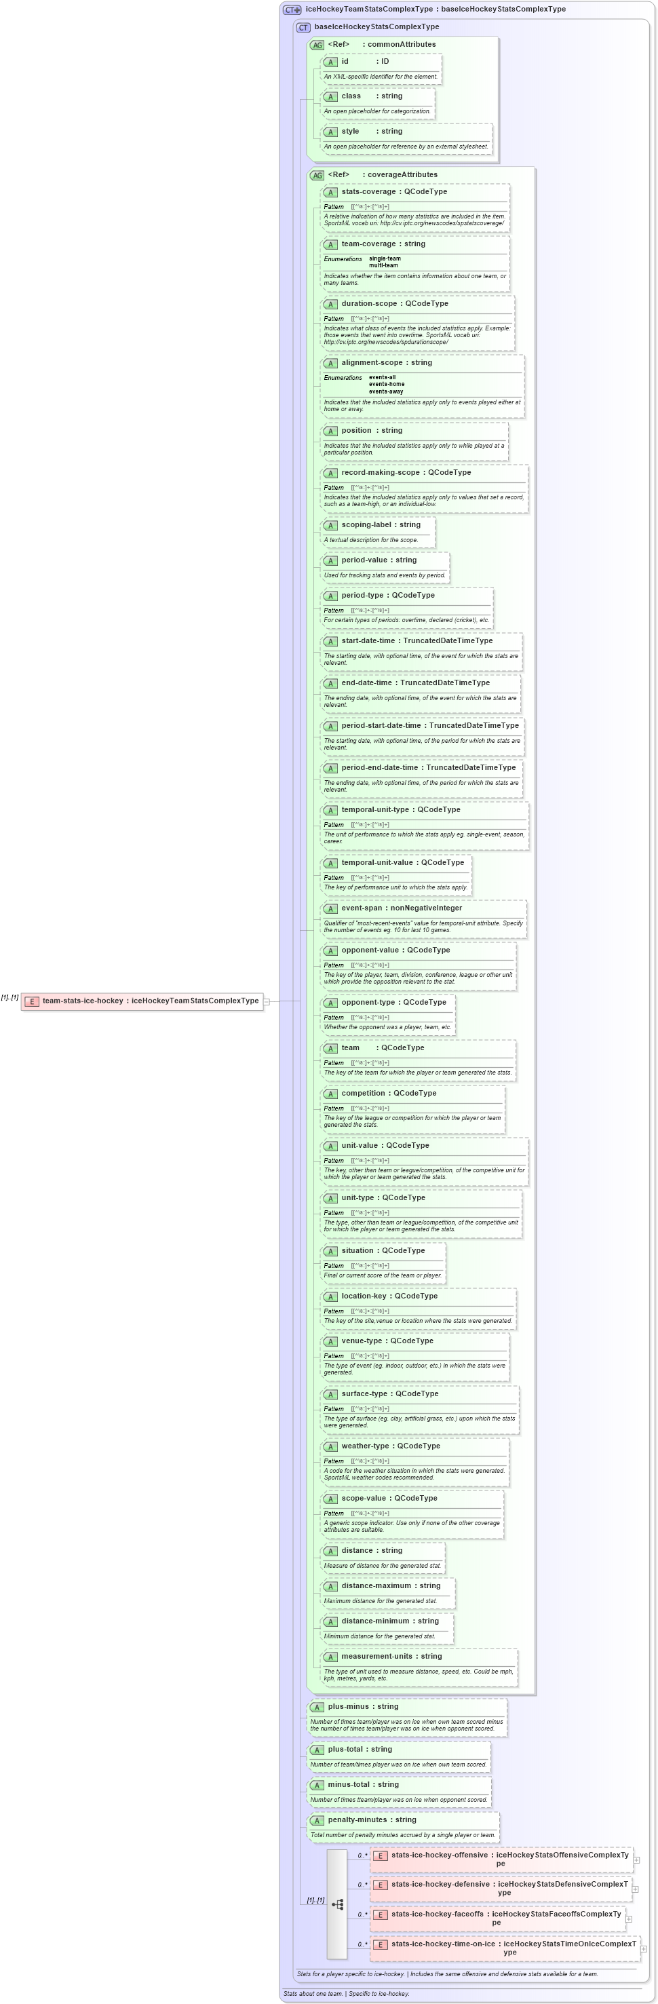Select distance-minimum : string attribute
The height and width of the screenshot is (2004, 658).
tap(389, 1621)
